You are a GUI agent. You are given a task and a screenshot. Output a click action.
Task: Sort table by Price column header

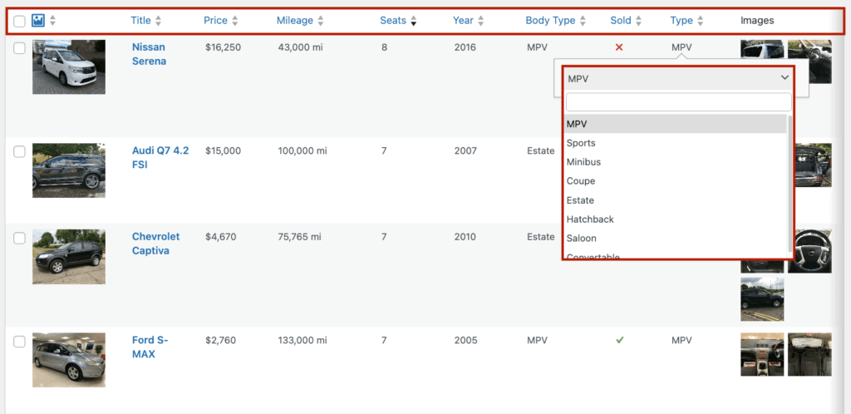point(215,21)
